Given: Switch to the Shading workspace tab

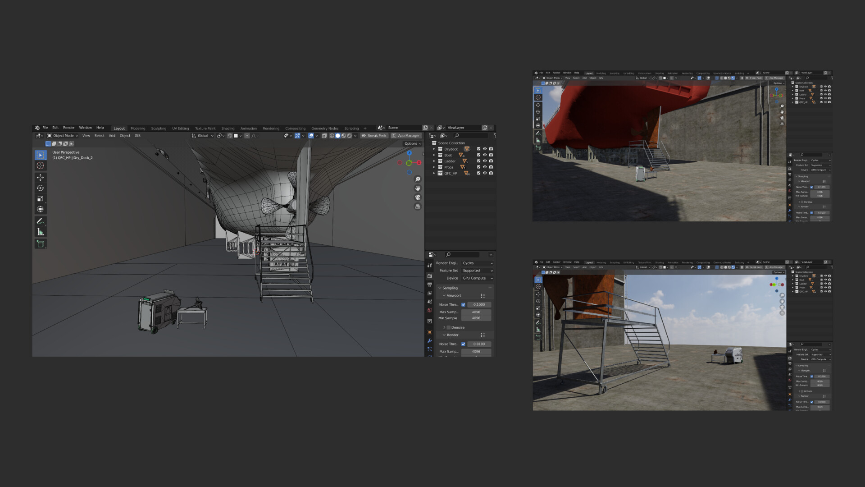Looking at the screenshot, I should [228, 128].
